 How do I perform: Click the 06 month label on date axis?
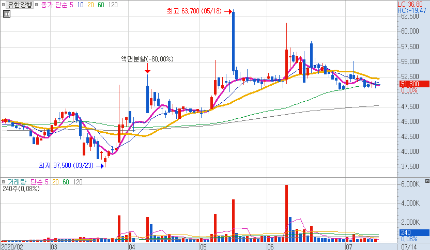(x=270, y=247)
